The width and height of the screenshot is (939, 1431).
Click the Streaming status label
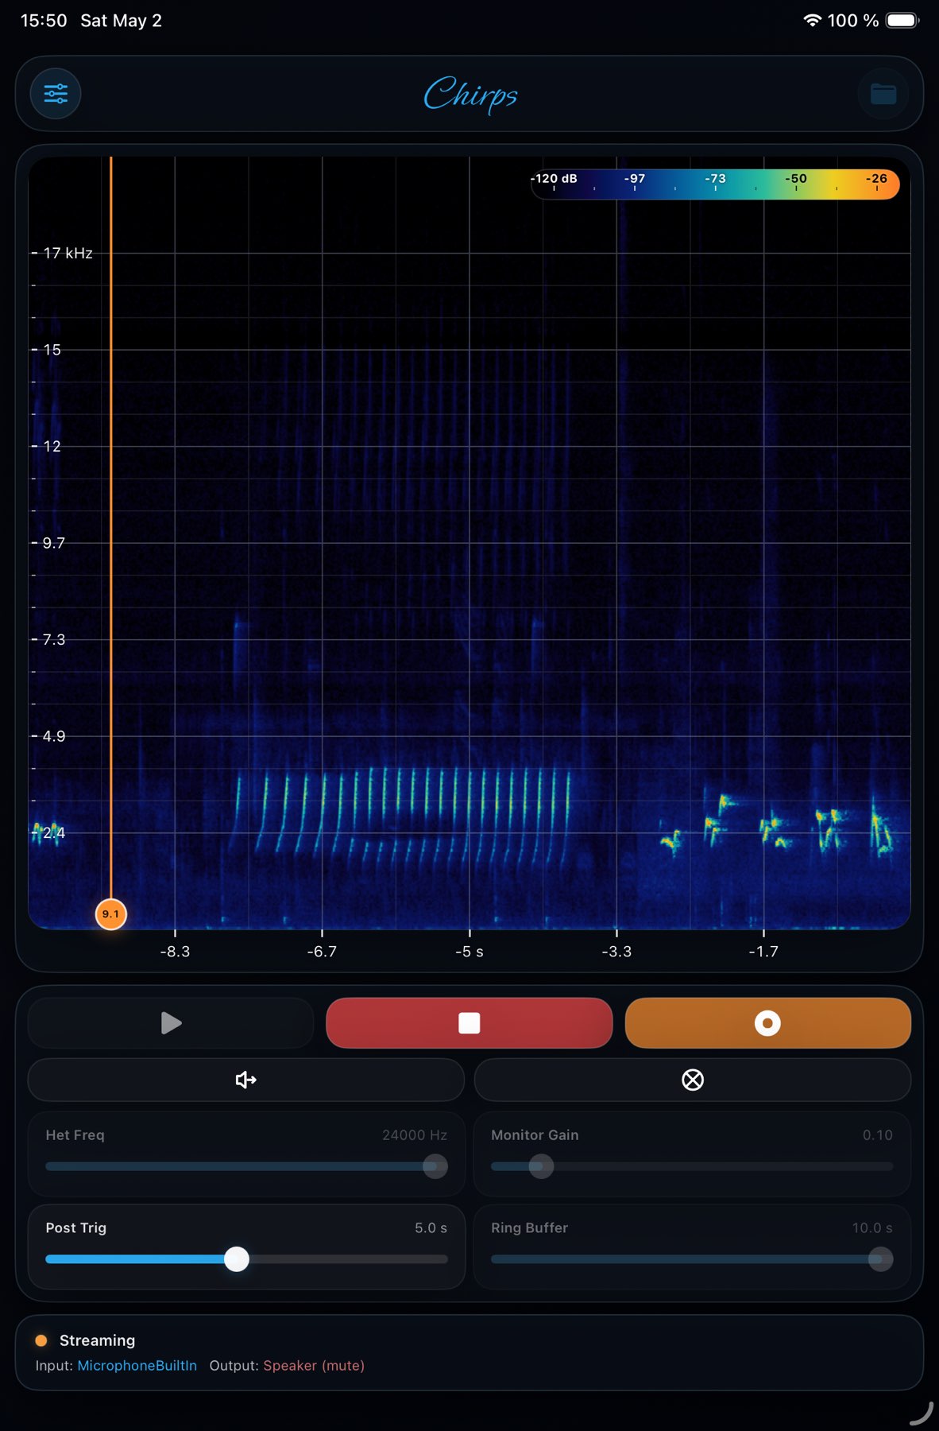[97, 1340]
